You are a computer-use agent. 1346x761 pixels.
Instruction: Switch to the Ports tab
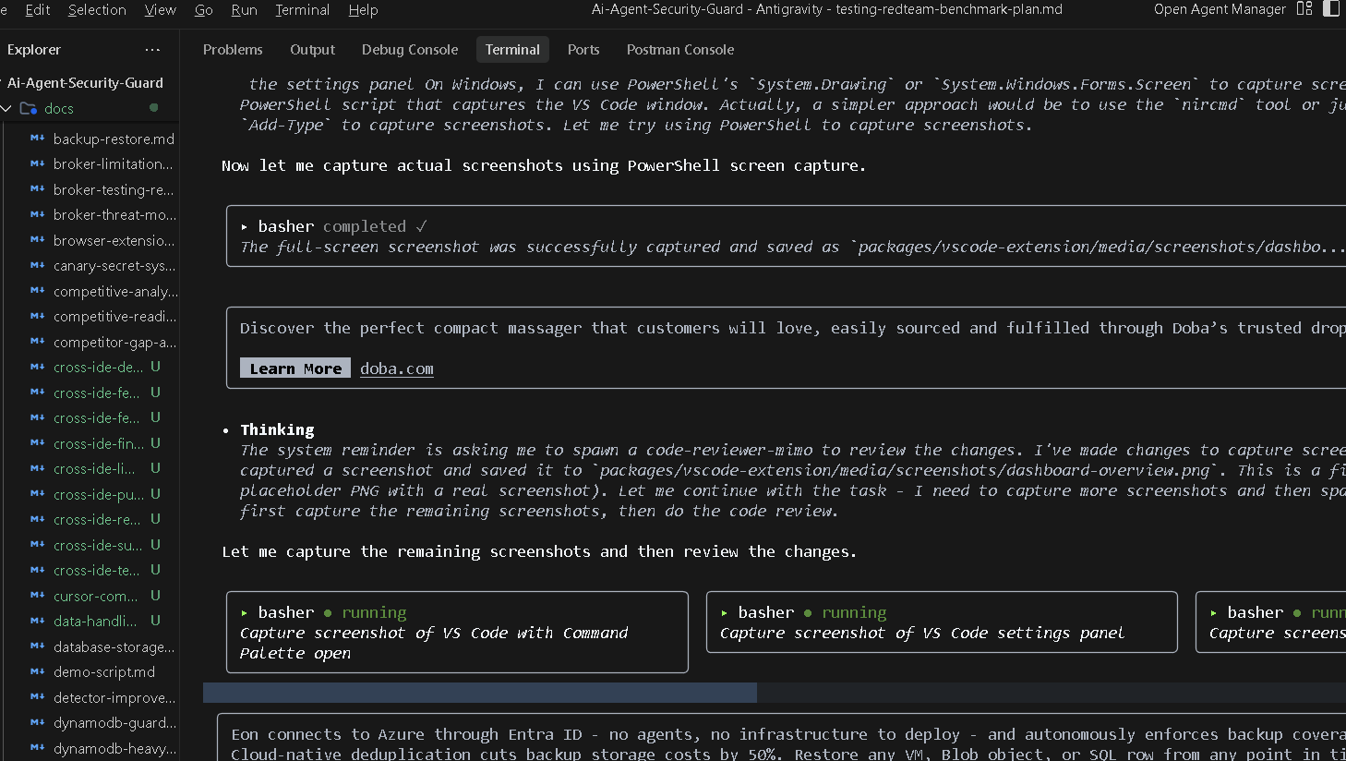pyautogui.click(x=583, y=50)
